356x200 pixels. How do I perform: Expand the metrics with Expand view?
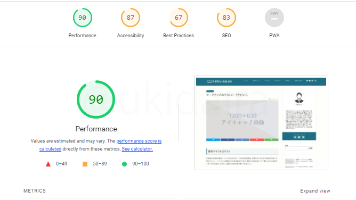coord(315,191)
